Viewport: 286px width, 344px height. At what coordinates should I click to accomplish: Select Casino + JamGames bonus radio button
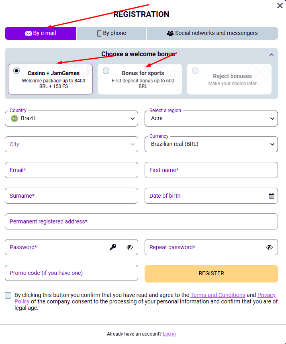pyautogui.click(x=16, y=71)
